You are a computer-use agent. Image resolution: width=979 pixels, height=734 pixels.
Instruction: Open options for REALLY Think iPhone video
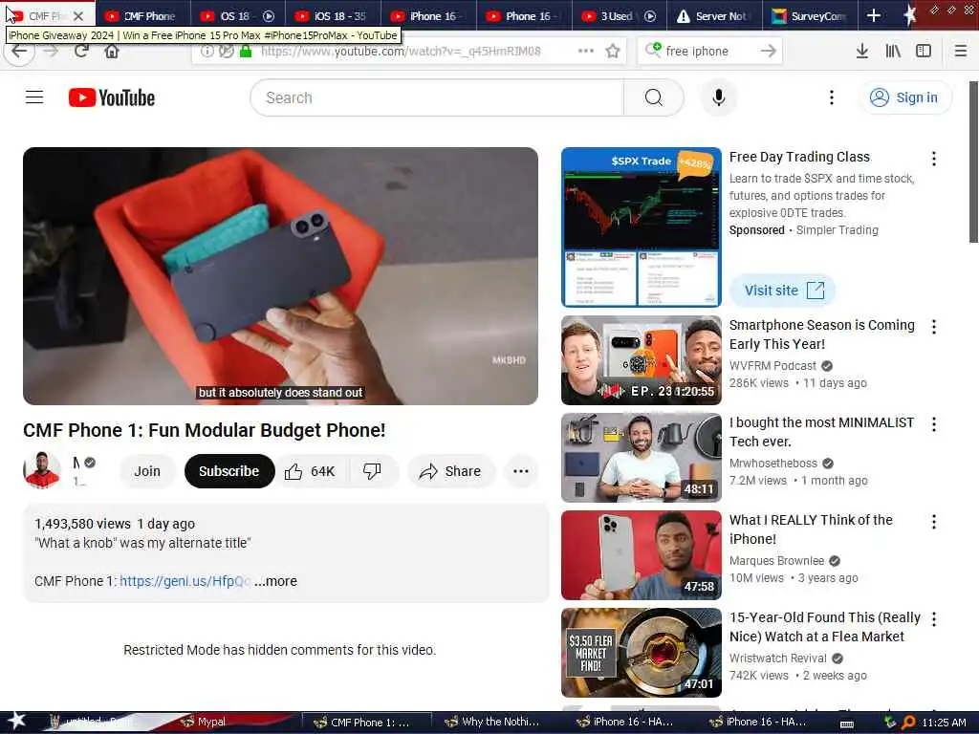(933, 522)
